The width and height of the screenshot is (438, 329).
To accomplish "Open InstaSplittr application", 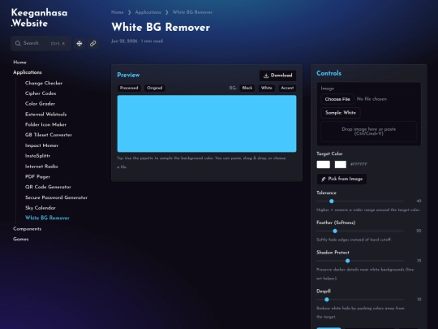I will pos(37,156).
